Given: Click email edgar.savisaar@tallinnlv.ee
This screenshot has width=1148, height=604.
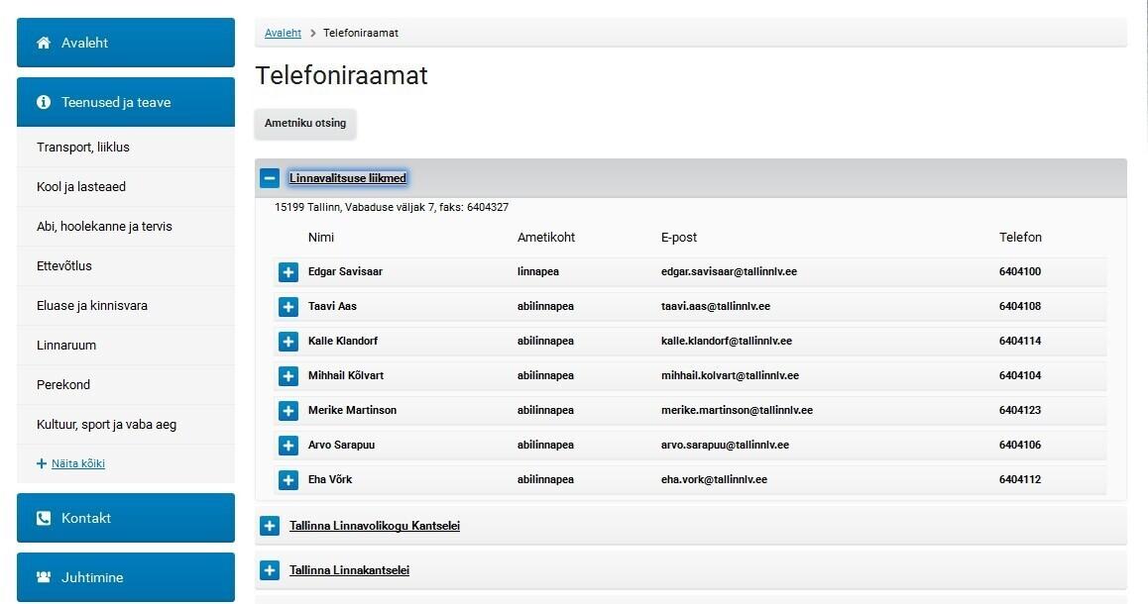Looking at the screenshot, I should 729,271.
